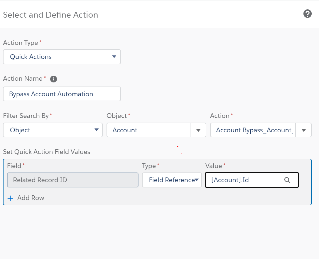Viewport: 319px width, 259px height.
Task: Click the help question mark icon
Action: click(x=307, y=14)
